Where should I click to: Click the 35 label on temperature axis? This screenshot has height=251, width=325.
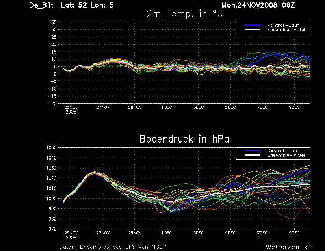(54, 22)
